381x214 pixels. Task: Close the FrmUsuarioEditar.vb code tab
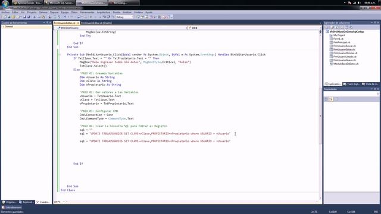(x=78, y=23)
